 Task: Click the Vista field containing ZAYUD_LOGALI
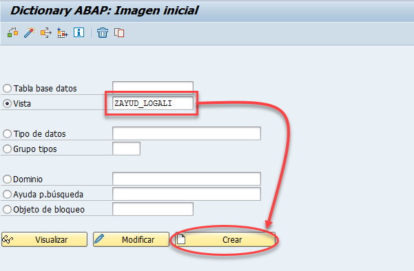(x=153, y=103)
